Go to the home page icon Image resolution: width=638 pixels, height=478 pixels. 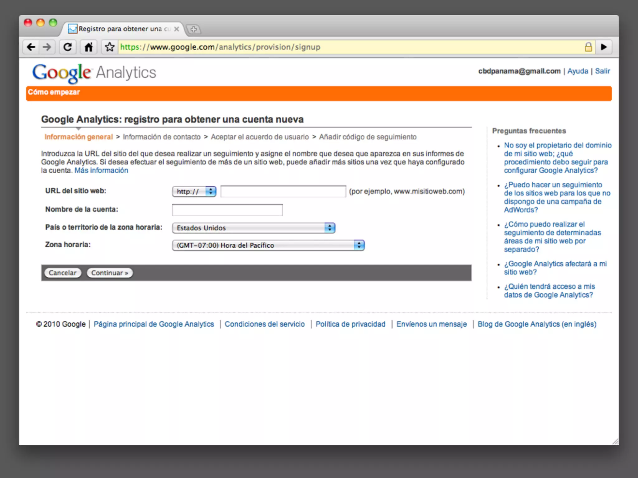pos(88,47)
